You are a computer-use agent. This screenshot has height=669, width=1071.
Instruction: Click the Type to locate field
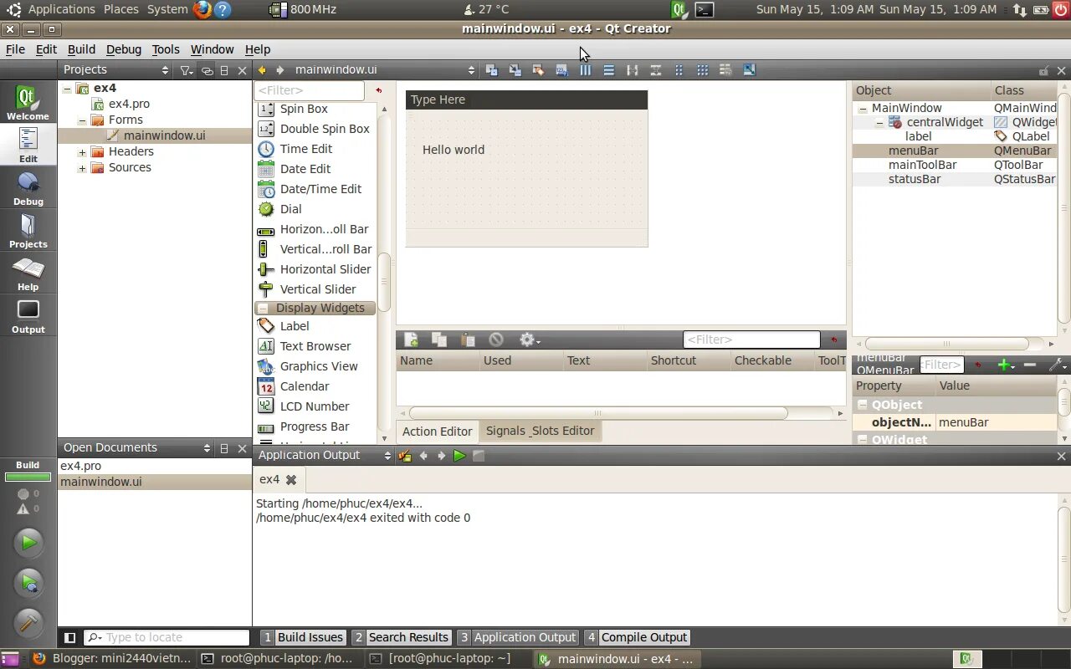[167, 637]
